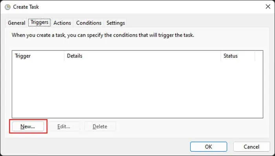Click the grayed-out Edit... button
Screen dimensions: 275x156
64,126
